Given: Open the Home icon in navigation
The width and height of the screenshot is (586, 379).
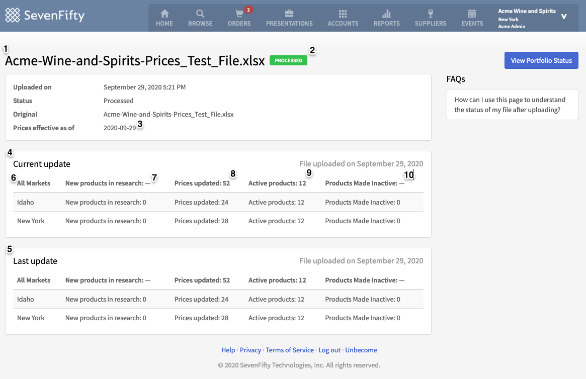Looking at the screenshot, I should 164,15.
